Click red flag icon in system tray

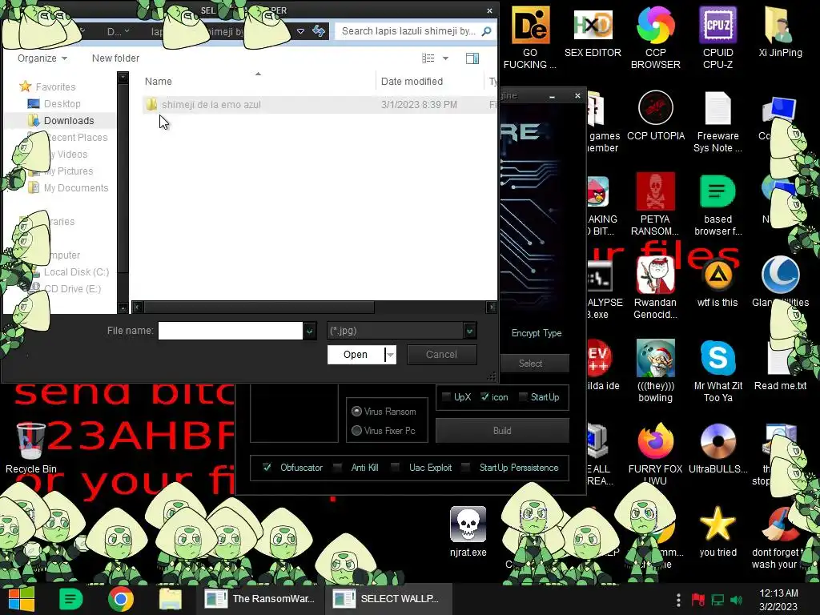coord(698,600)
